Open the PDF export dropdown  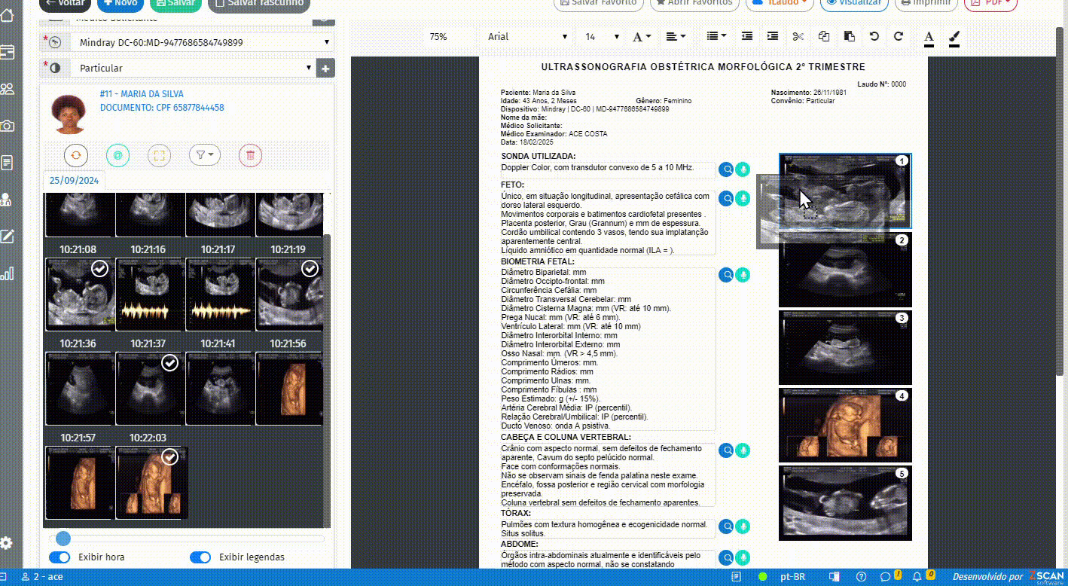990,3
